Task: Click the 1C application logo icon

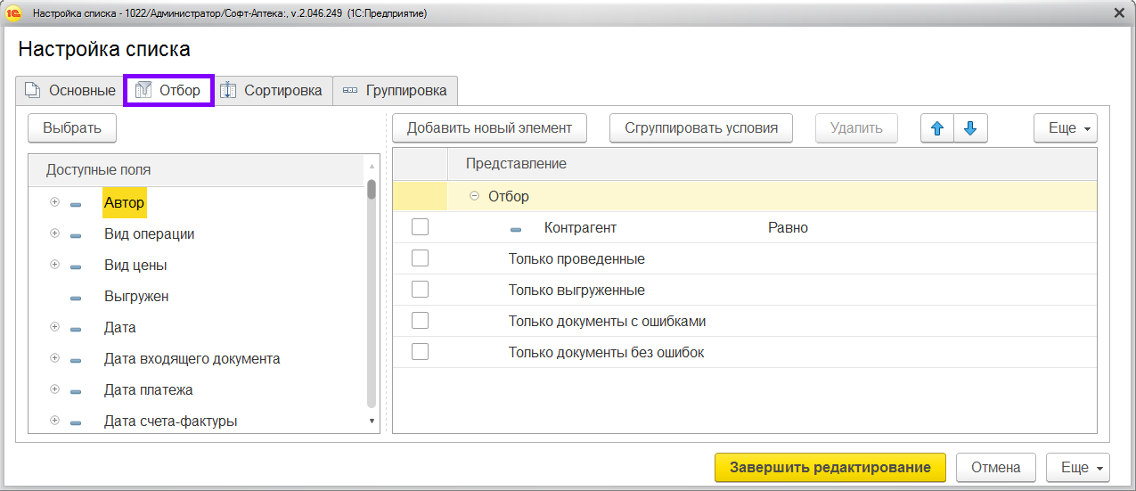Action: coord(13,13)
